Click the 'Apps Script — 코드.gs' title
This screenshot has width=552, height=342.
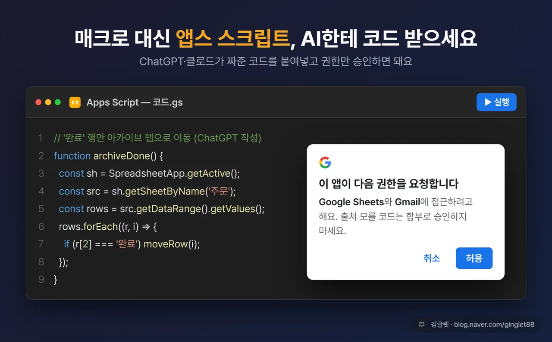(x=135, y=102)
